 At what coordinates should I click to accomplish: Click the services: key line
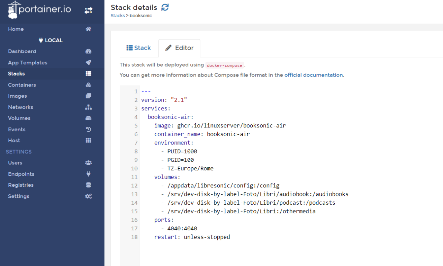tap(156, 108)
